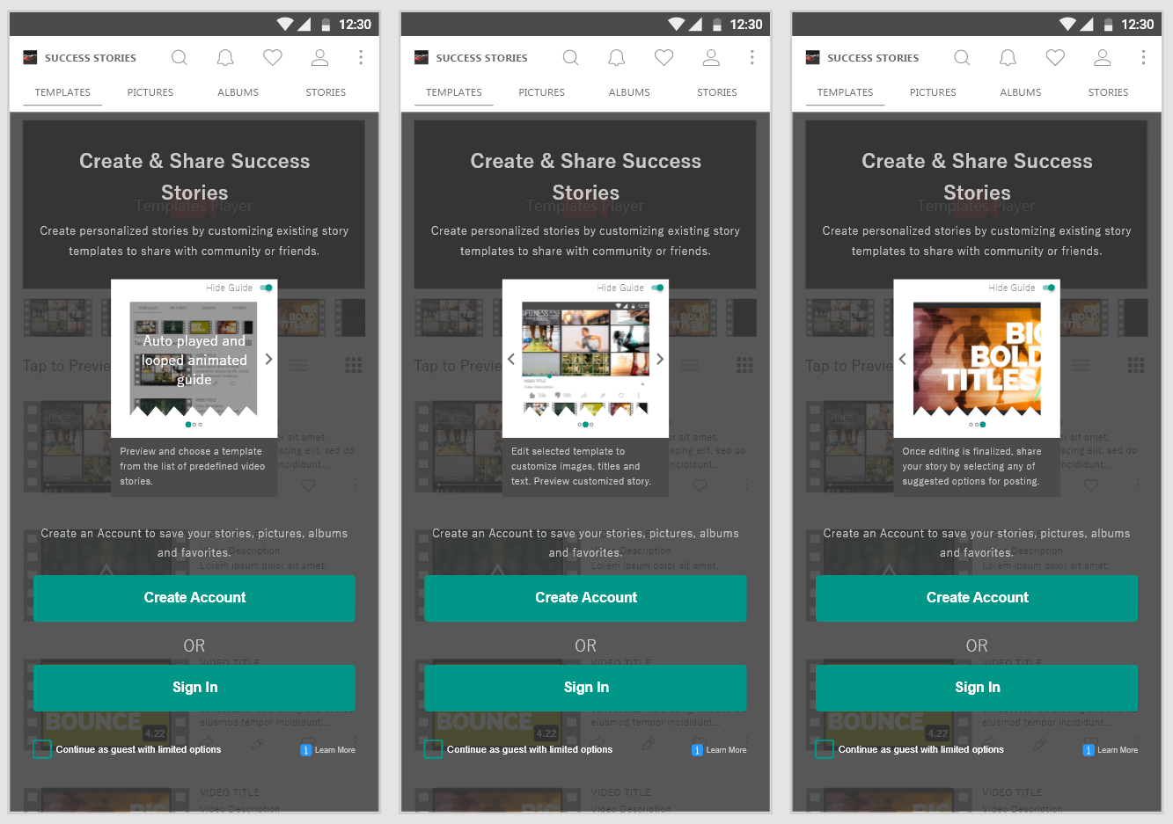
Task: Open search on the first phone screen
Action: click(x=180, y=58)
